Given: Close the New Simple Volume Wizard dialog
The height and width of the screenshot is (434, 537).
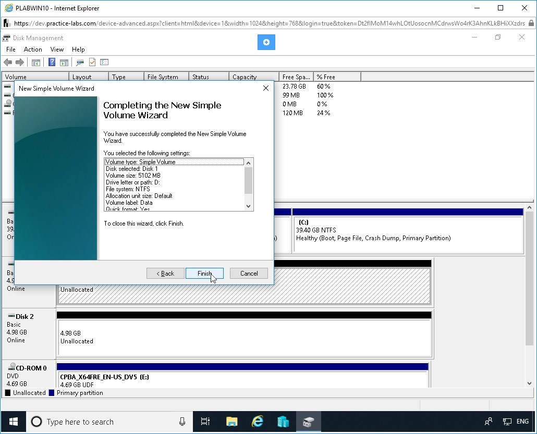Looking at the screenshot, I should [266, 88].
